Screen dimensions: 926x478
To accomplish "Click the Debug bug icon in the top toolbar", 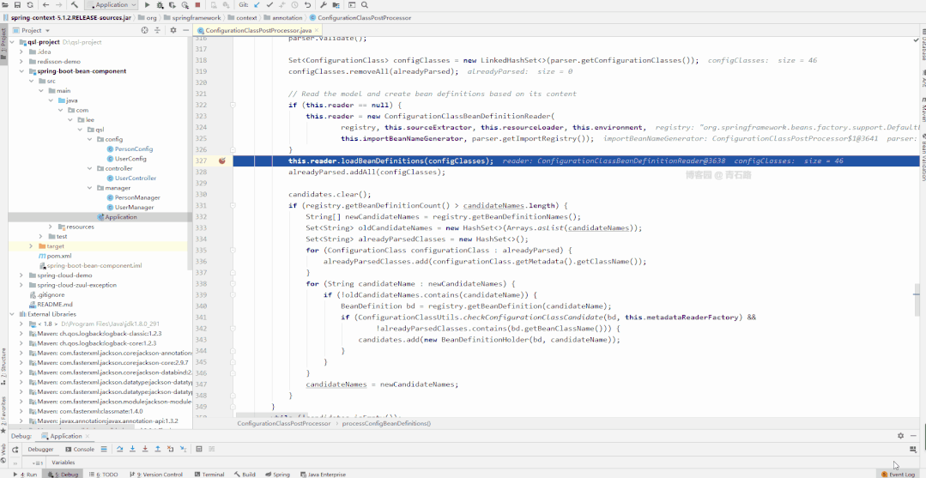I will click(x=160, y=5).
